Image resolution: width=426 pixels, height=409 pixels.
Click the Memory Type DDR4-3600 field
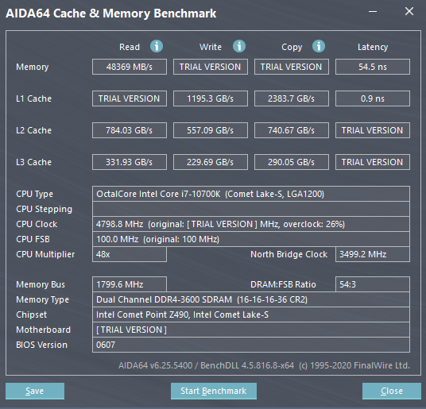[x=251, y=299]
